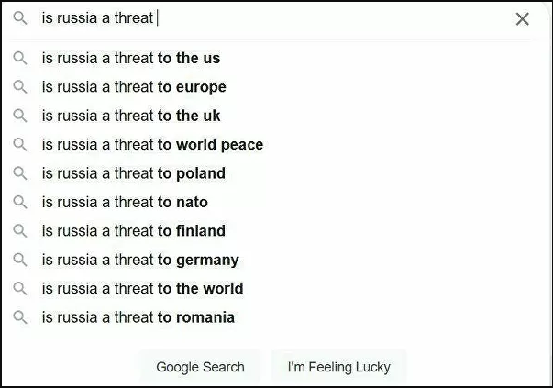The width and height of the screenshot is (553, 388).
Task: Choose suggestion 'is russia a threat to the uk'
Action: [271, 116]
